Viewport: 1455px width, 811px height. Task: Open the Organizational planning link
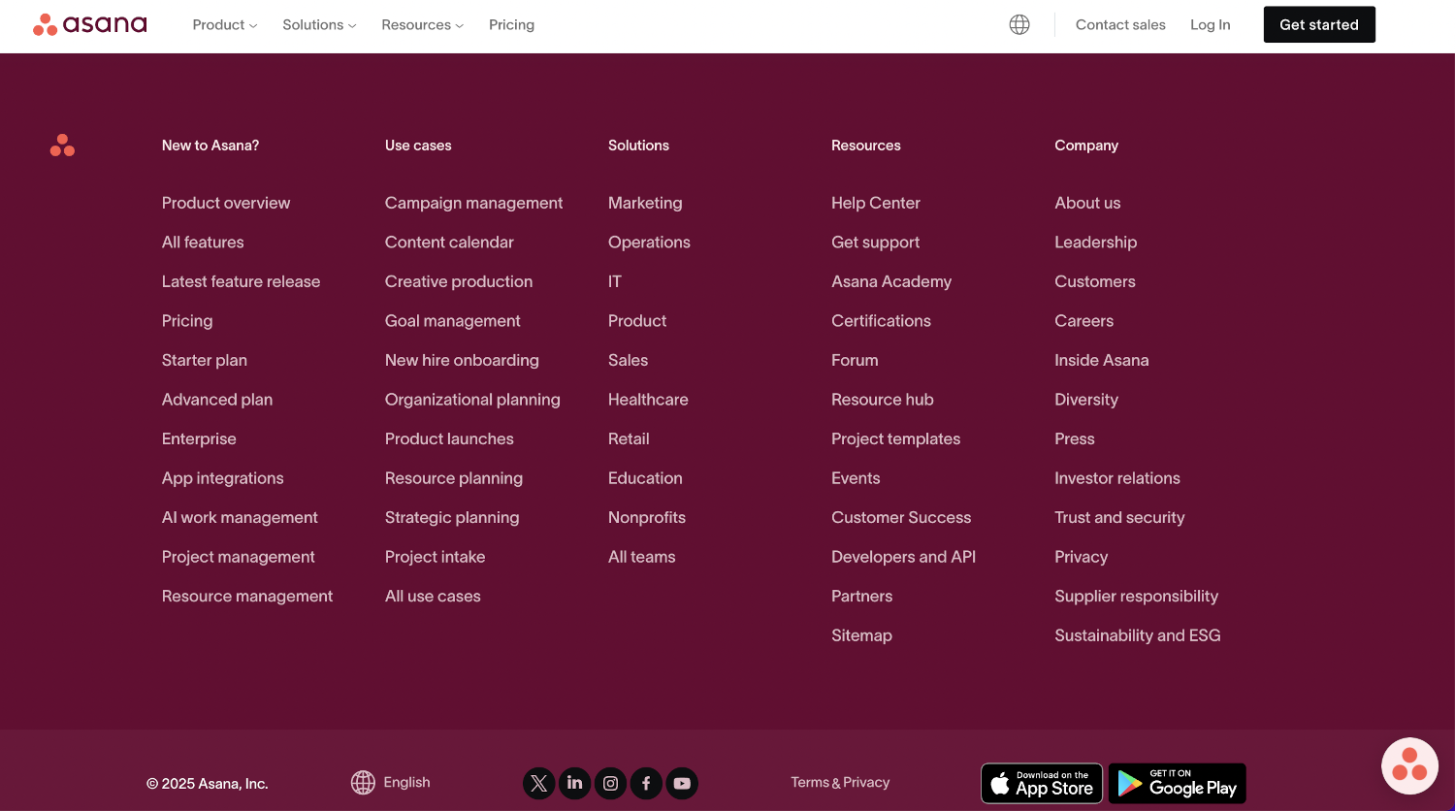(x=472, y=400)
